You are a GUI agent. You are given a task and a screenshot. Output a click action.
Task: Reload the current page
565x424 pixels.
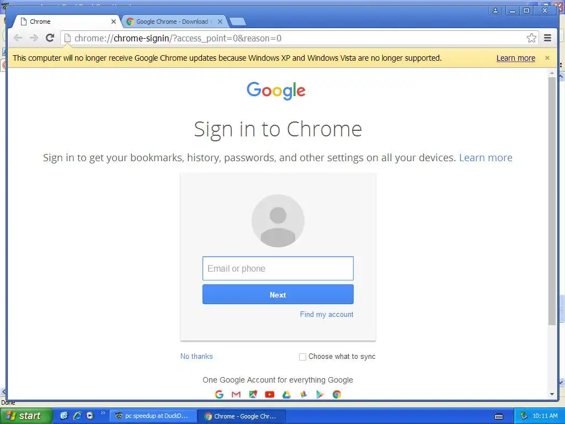tap(50, 38)
